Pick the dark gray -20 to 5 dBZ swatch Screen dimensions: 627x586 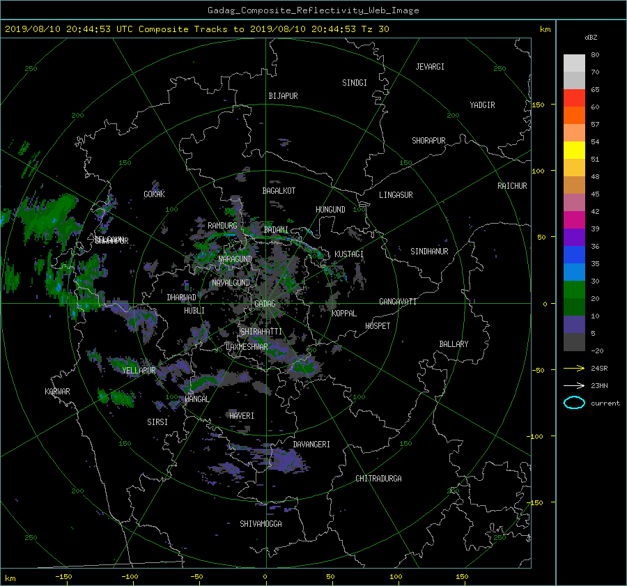click(x=574, y=342)
